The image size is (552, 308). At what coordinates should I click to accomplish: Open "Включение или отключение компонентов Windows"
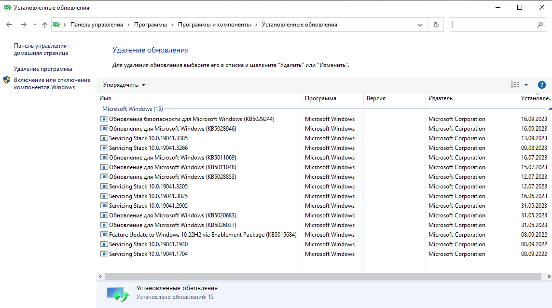point(52,84)
